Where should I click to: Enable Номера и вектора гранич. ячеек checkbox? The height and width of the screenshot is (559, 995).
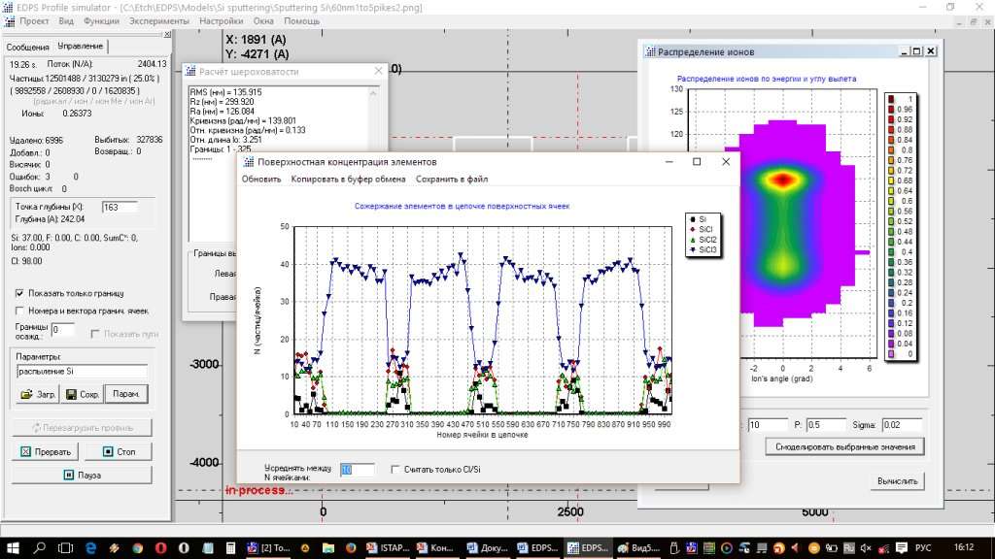click(x=19, y=312)
